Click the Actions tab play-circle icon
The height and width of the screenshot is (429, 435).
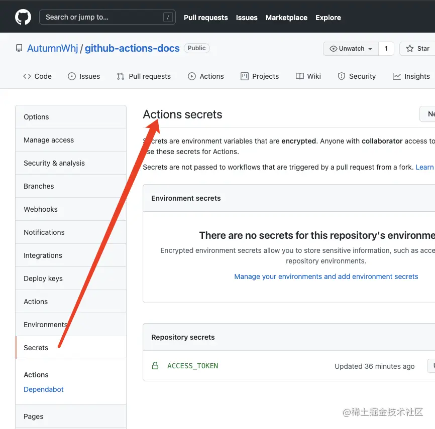click(x=192, y=76)
